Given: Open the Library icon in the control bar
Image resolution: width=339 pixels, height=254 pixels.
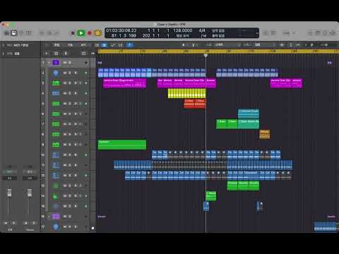Looking at the screenshot, I should click(x=6, y=32).
